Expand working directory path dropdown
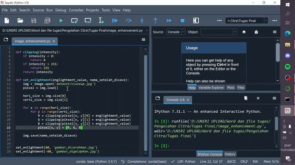 click(266, 21)
